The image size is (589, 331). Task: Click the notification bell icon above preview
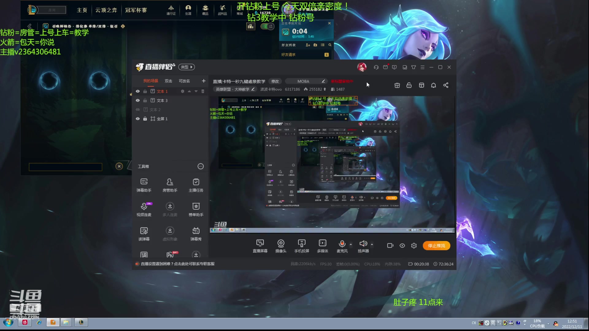pyautogui.click(x=433, y=85)
